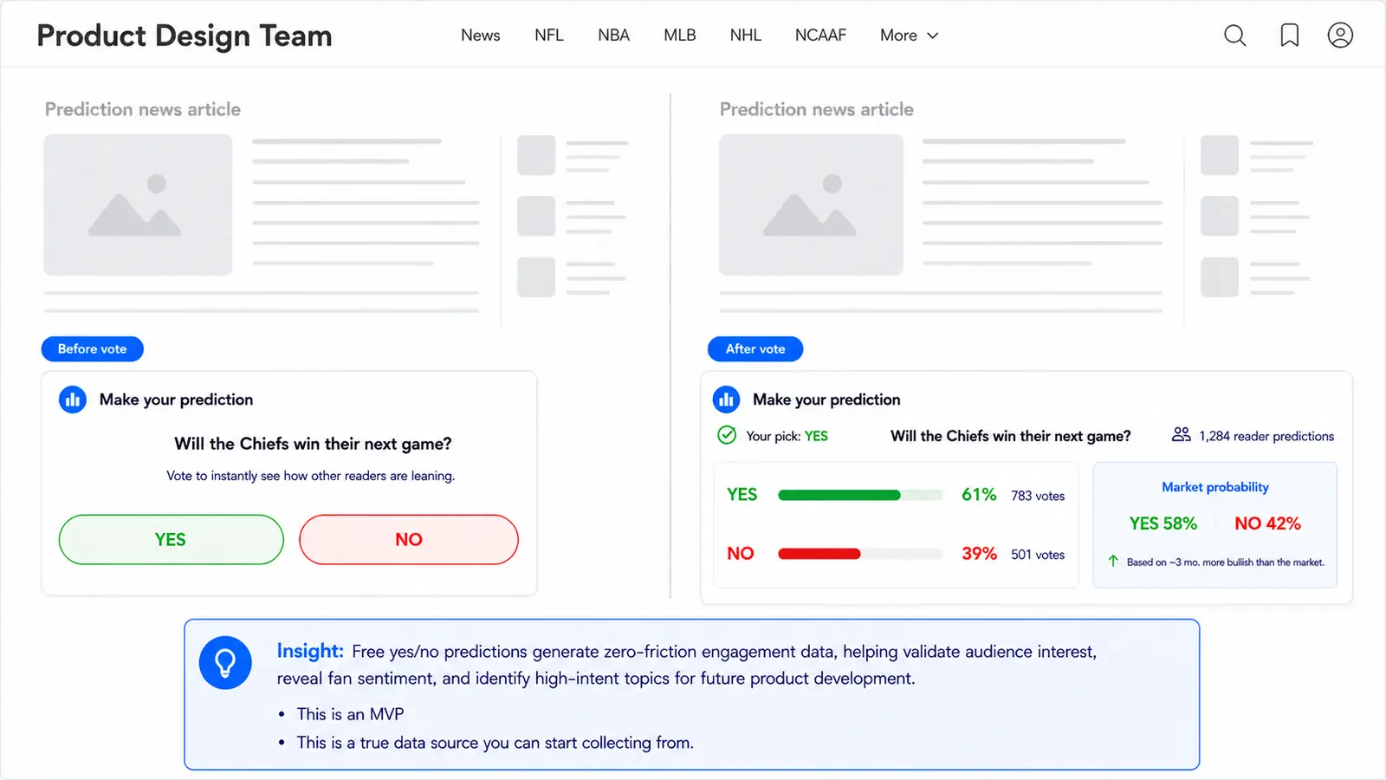Click the bar-chart icon in Before vote card
Viewport: 1386px width, 780px height.
coord(73,400)
